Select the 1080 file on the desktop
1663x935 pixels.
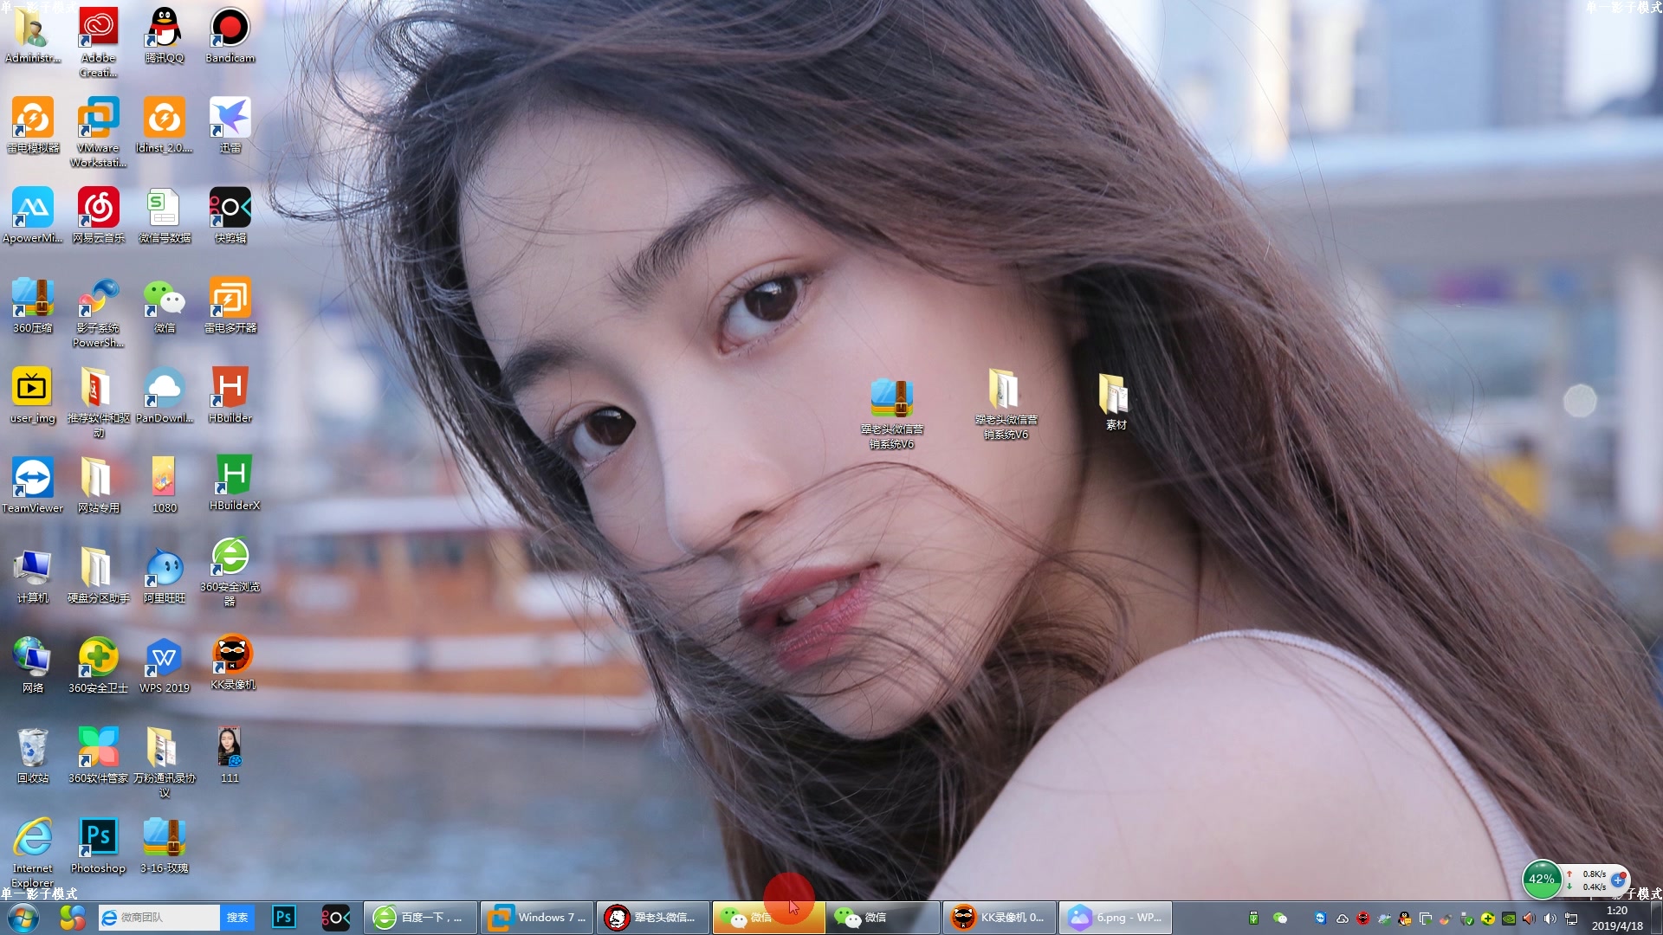click(164, 486)
